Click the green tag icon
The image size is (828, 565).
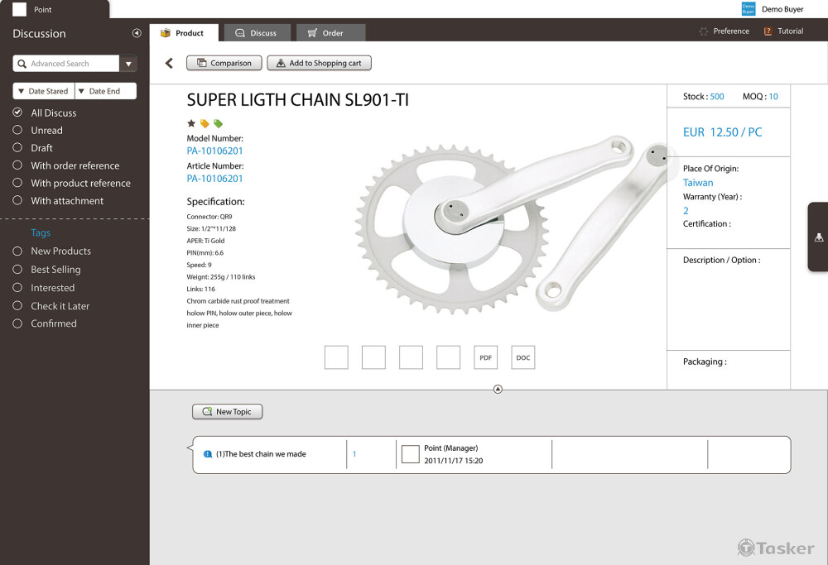(218, 123)
